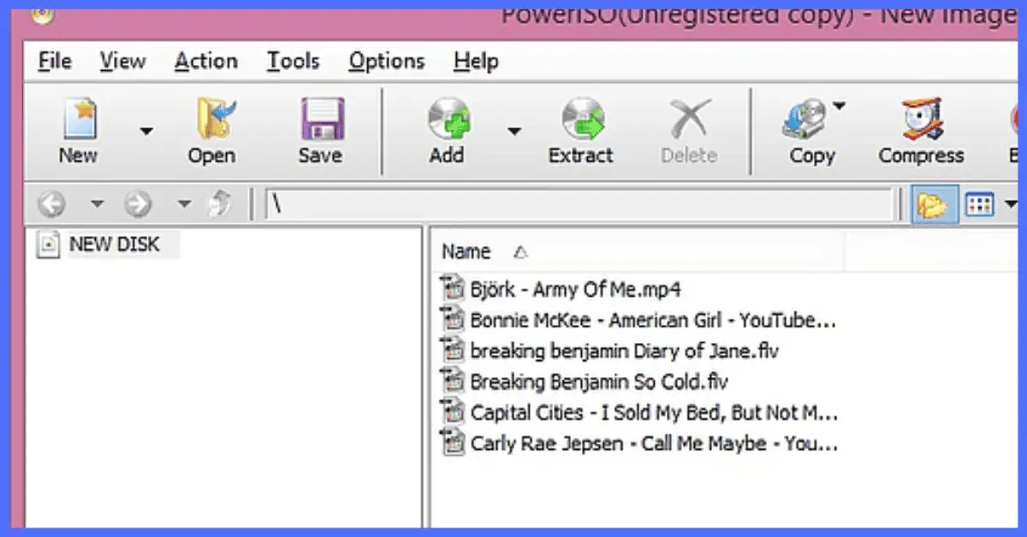The width and height of the screenshot is (1027, 537).
Task: Click file icon beside Björk - Army Of Me
Action: [451, 288]
